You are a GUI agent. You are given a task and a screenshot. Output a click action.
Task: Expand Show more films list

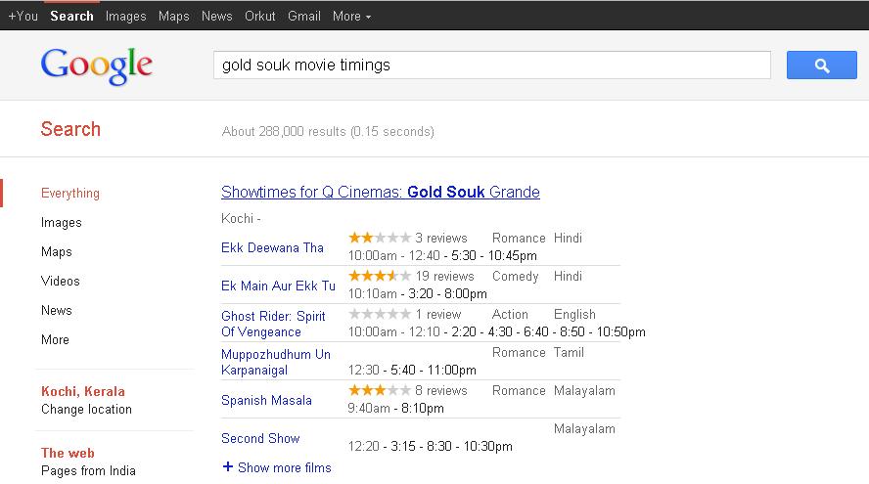[284, 467]
